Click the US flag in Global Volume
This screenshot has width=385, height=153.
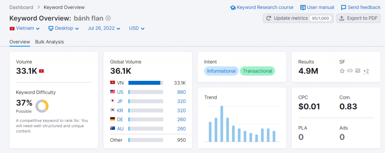coord(112,92)
